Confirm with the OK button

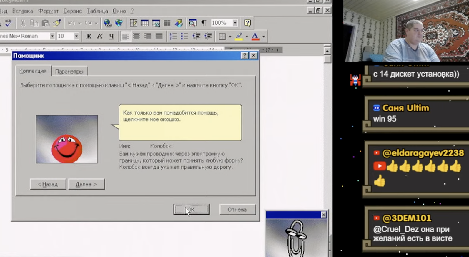(x=191, y=210)
